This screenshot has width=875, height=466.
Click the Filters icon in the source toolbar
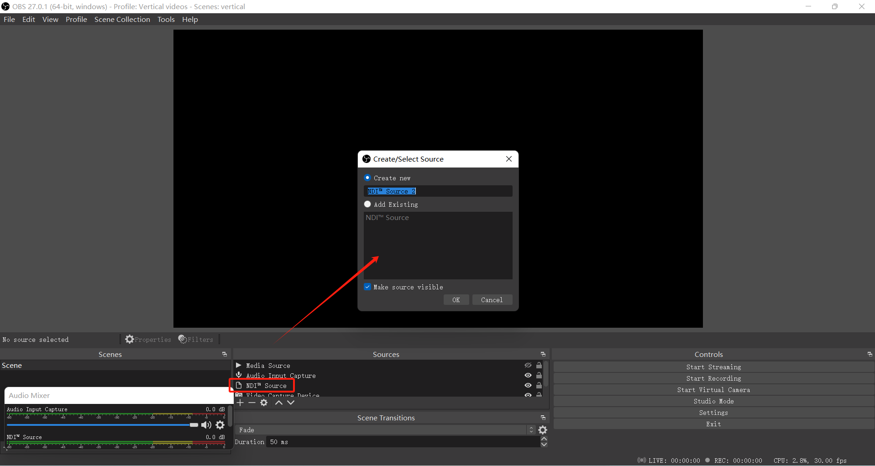tap(183, 339)
